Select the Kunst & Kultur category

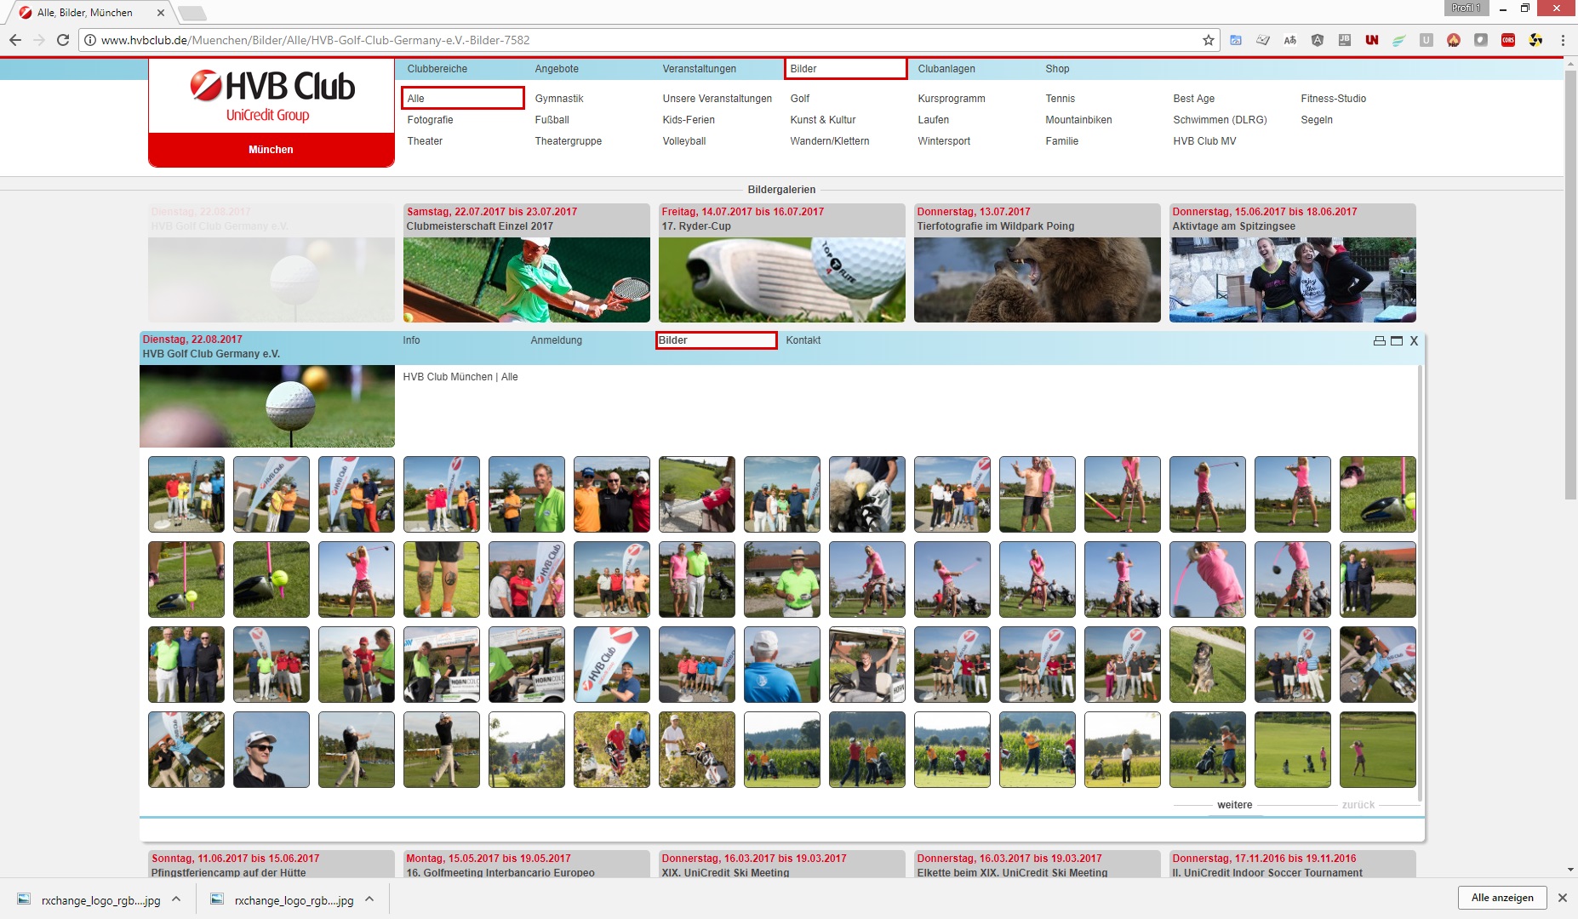click(x=823, y=120)
